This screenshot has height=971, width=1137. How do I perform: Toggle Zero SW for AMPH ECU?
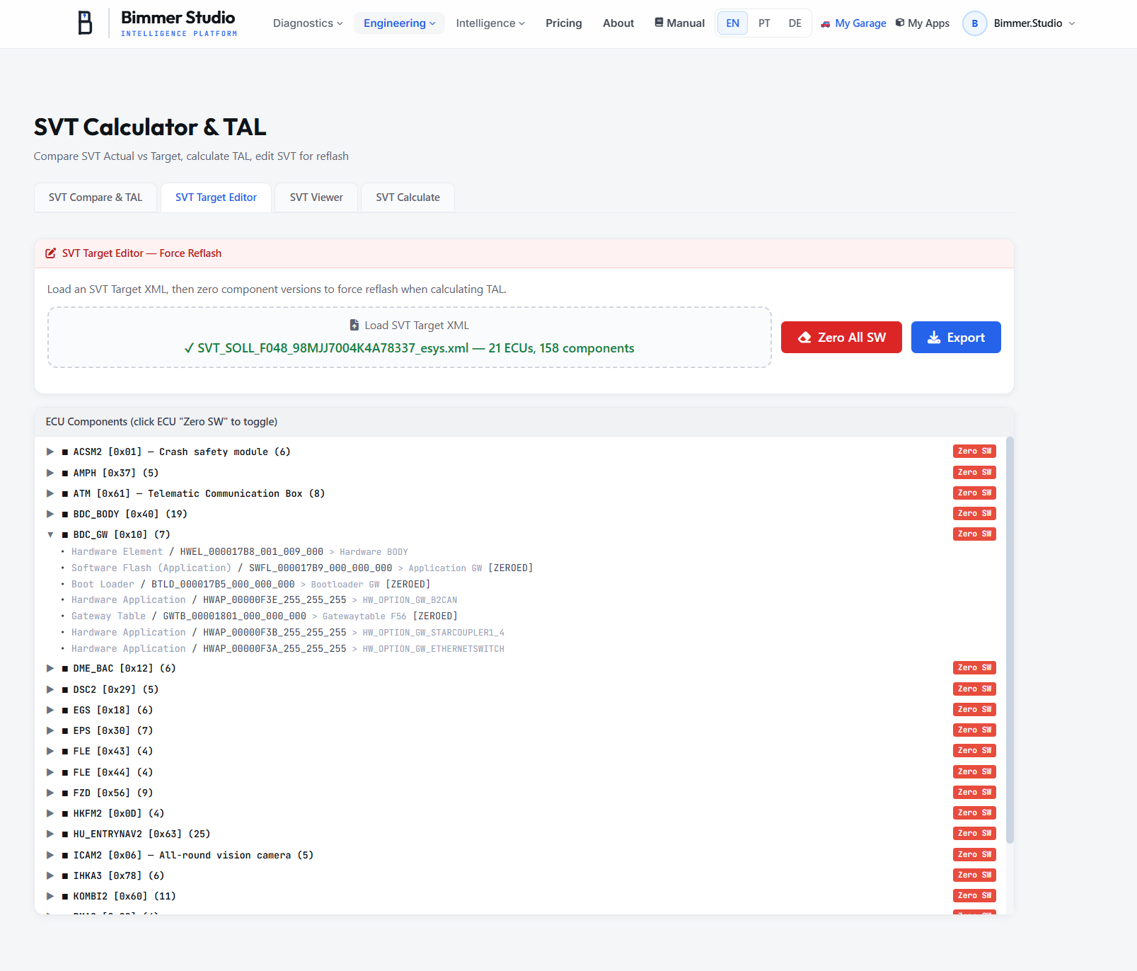pyautogui.click(x=974, y=472)
